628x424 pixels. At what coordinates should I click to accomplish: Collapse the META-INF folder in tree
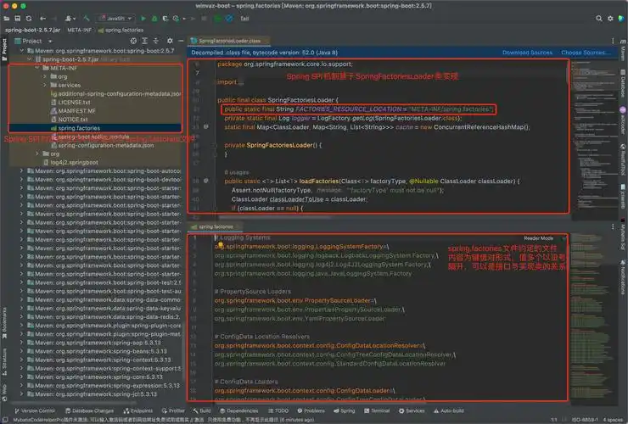[36, 69]
